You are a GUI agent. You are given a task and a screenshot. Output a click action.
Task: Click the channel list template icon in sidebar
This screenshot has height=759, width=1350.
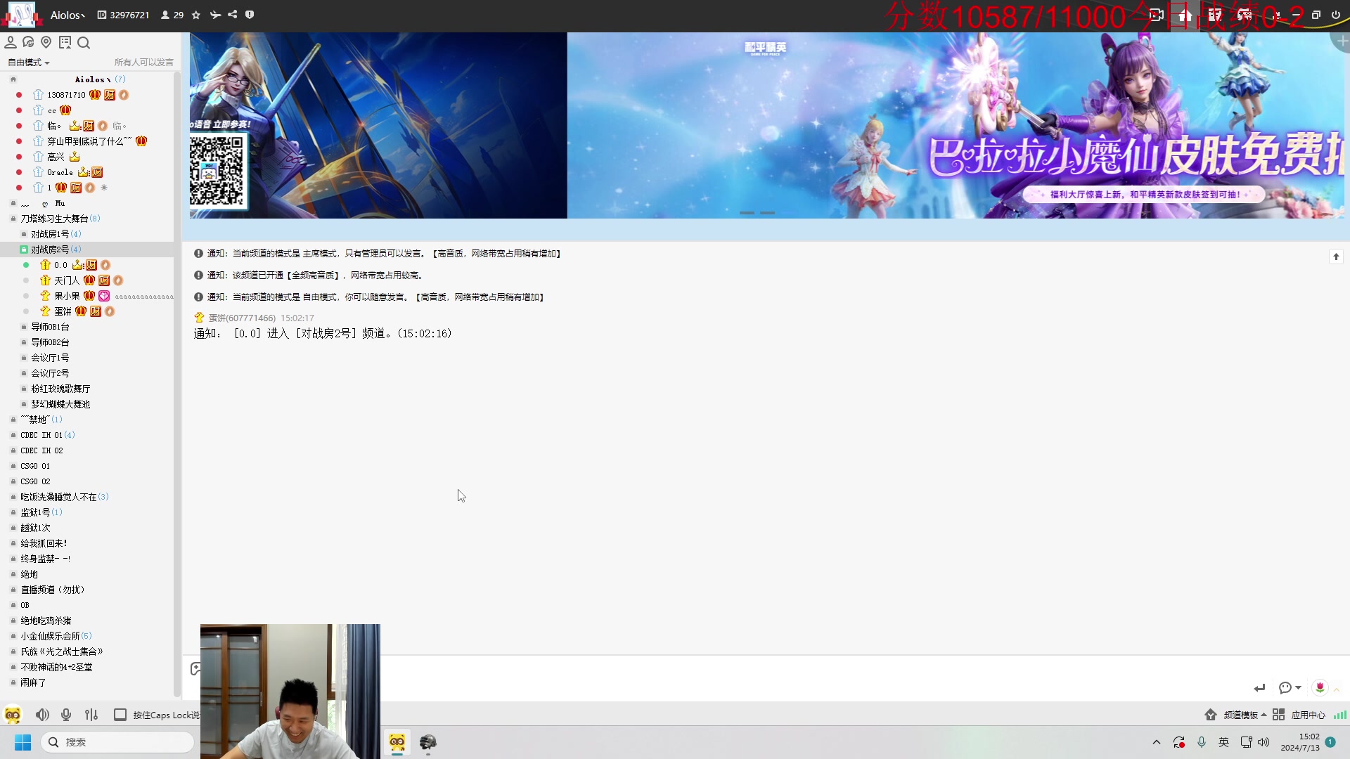coord(65,43)
